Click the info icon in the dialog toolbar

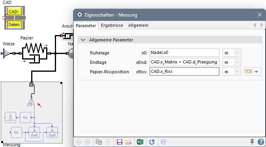(163, 141)
